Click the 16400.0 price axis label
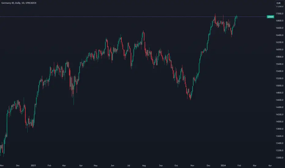Viewport: 285px width, 168px height. click(279, 35)
